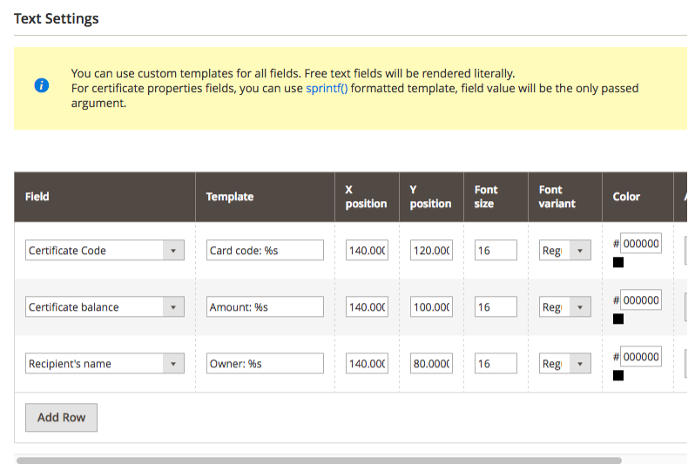Click the horizontal scrollbar below the table
Viewport: 695px width, 464px height.
(x=319, y=461)
